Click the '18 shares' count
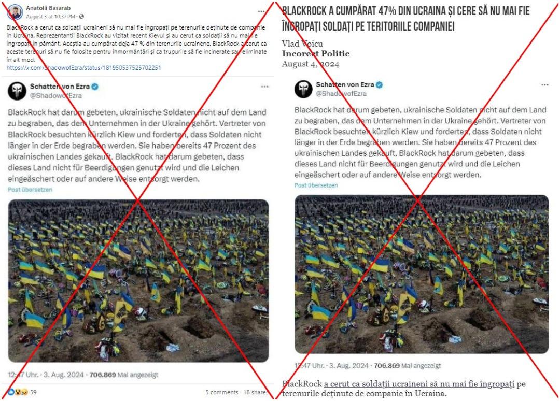 [256, 392]
